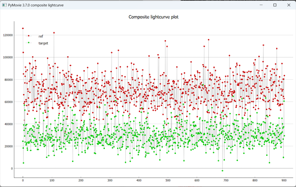Close the composite lightcurve window
Viewport: 296px width, 187px height.
click(x=289, y=5)
